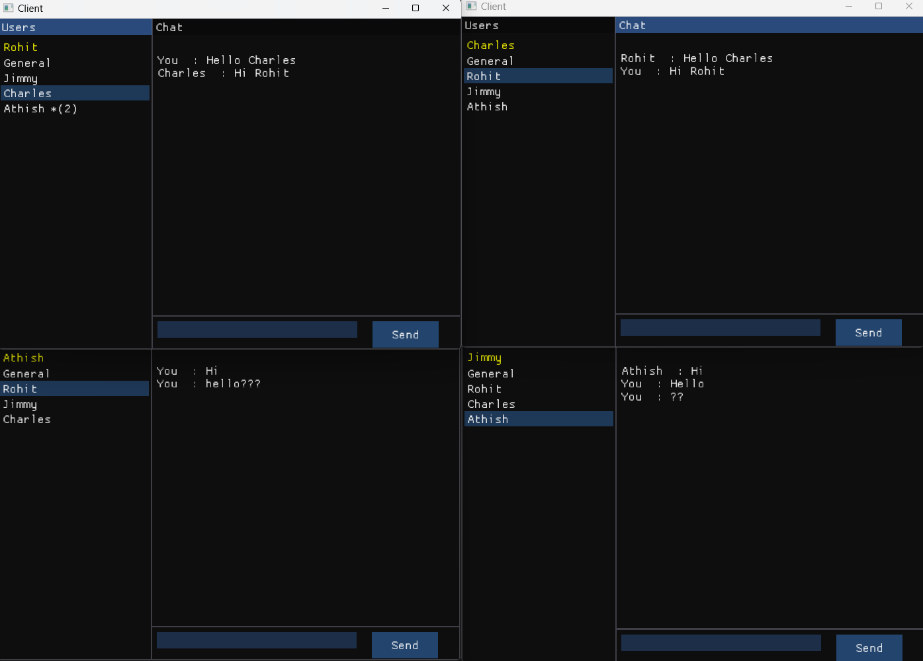The width and height of the screenshot is (923, 661).
Task: Select Jimmy in Charles's user list
Action: tap(538, 91)
